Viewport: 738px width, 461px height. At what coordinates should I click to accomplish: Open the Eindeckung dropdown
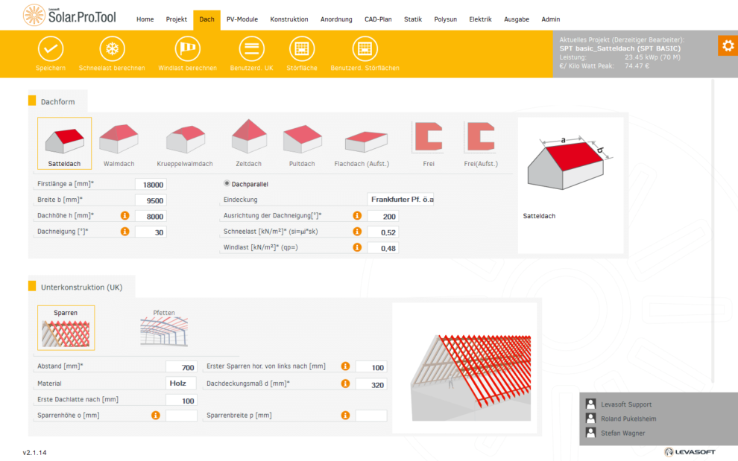402,200
